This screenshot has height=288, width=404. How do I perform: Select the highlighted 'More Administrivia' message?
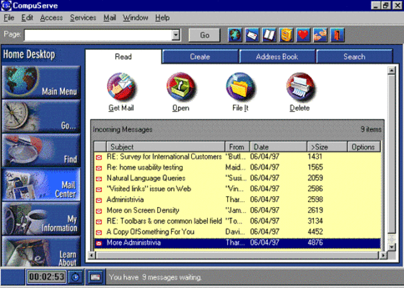pos(237,243)
